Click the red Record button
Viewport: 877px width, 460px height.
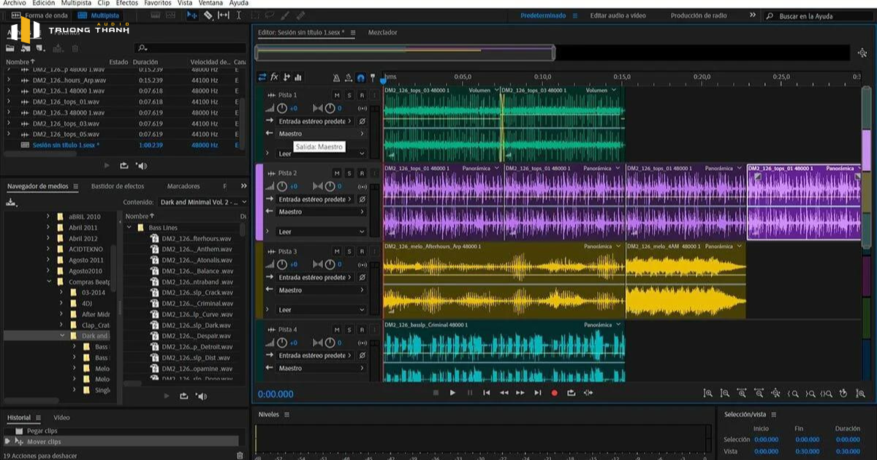(x=554, y=393)
